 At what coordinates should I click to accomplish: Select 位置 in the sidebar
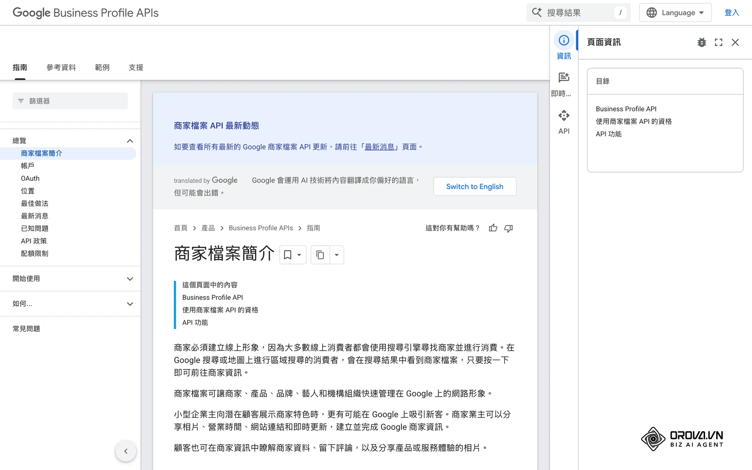tap(28, 191)
